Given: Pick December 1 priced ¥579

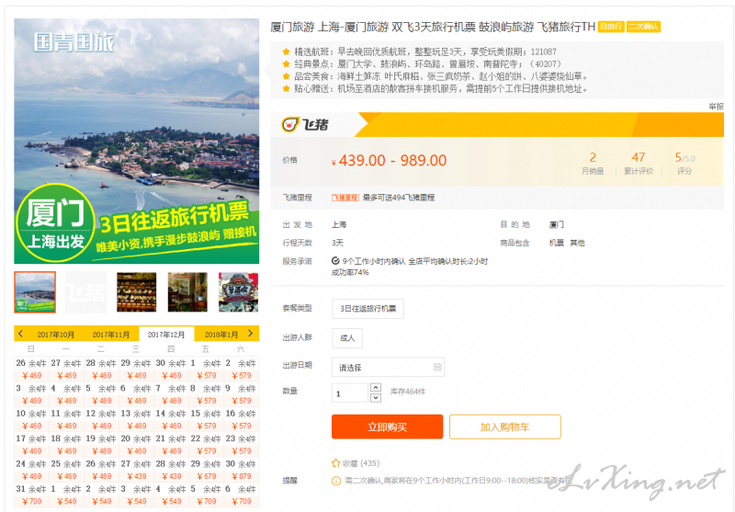Looking at the screenshot, I should pos(206,369).
